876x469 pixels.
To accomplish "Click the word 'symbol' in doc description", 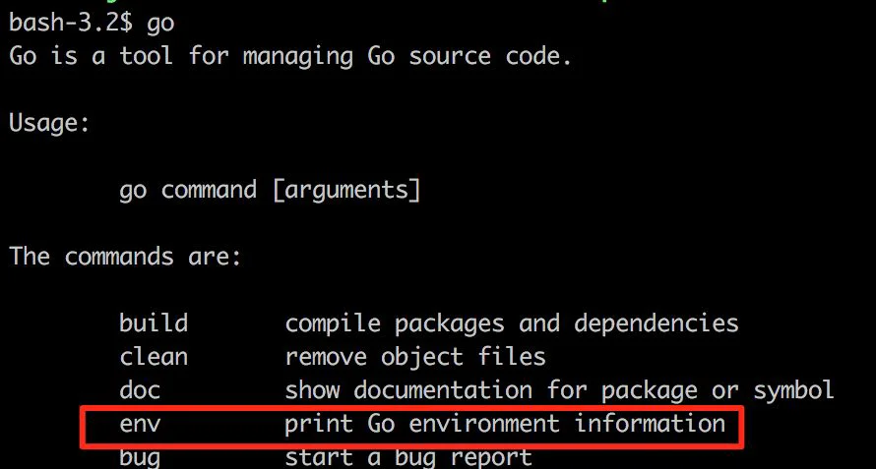I will 794,391.
